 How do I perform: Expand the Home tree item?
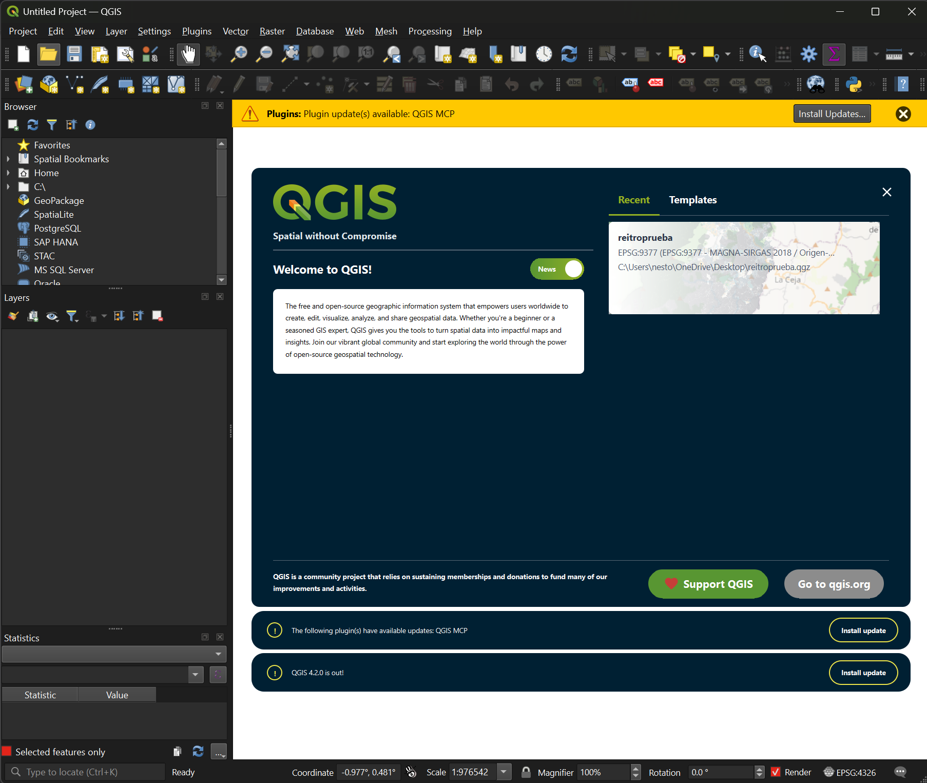pyautogui.click(x=8, y=173)
